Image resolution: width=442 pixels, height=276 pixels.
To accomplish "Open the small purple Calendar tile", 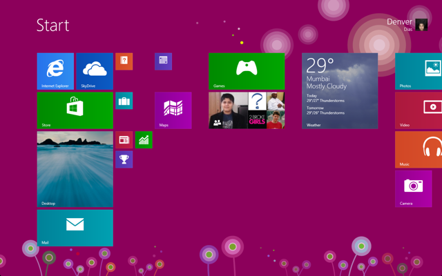I will click(163, 61).
